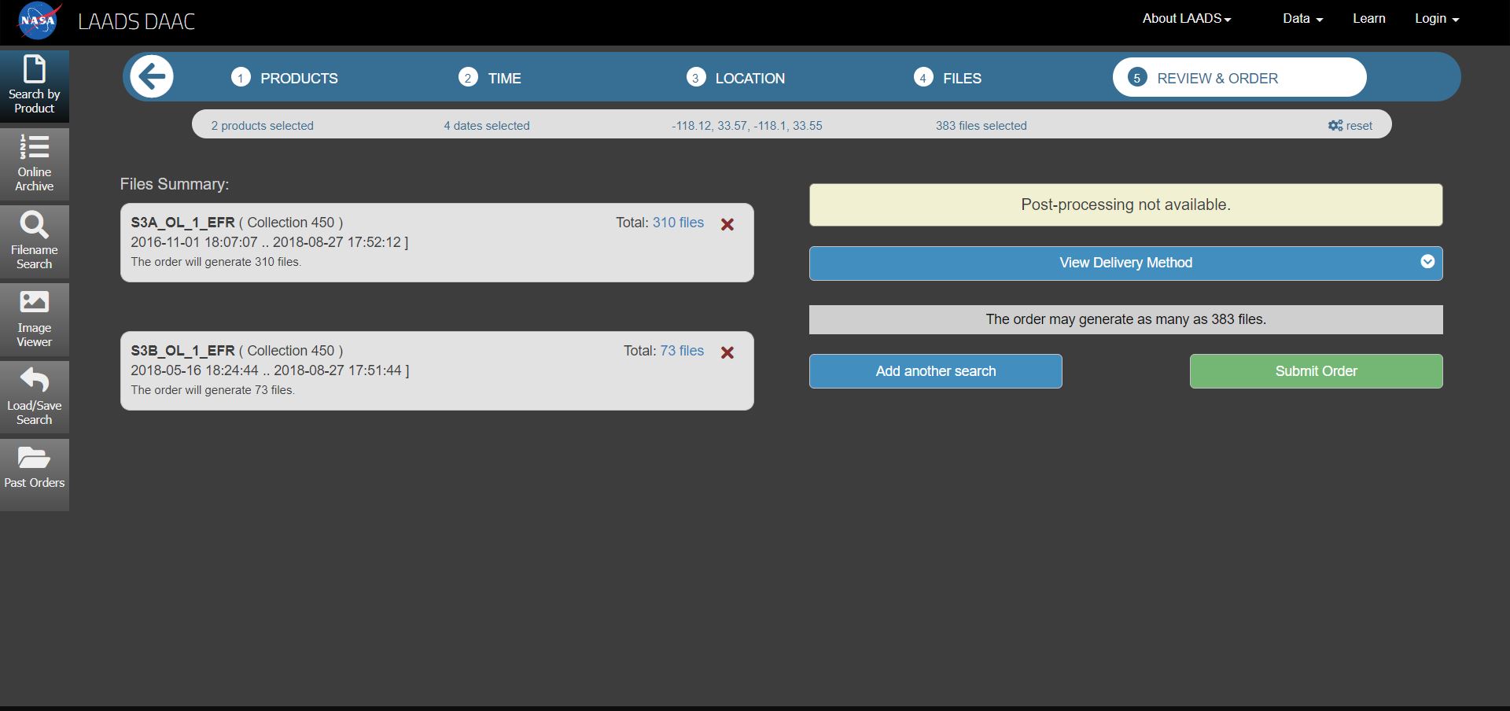Click the Files Summary heading
Viewport: 1510px width, 711px height.
[175, 184]
